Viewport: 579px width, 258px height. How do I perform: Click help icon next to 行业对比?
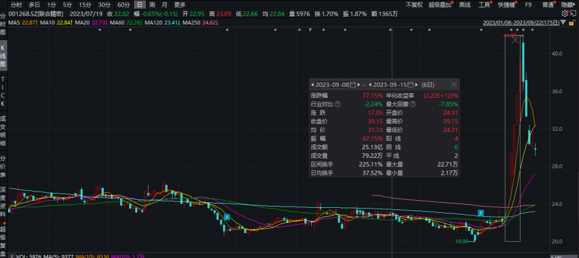pyautogui.click(x=338, y=104)
